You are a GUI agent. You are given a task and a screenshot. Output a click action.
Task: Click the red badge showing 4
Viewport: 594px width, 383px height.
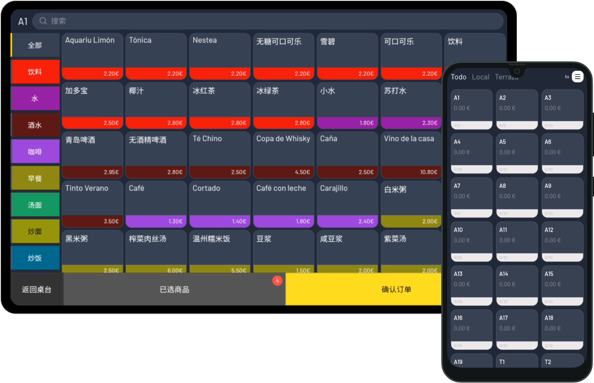pyautogui.click(x=277, y=281)
